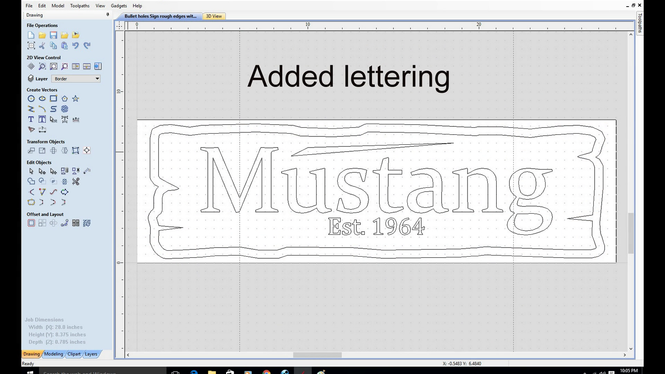Weld the selected vectors
The height and width of the screenshot is (374, 665).
[31, 181]
